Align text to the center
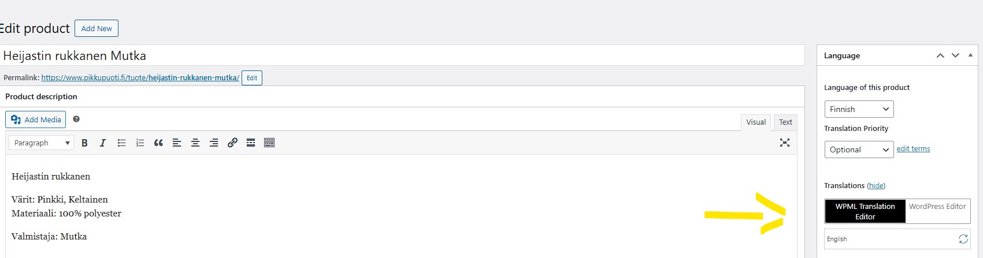Image resolution: width=983 pixels, height=258 pixels. [195, 143]
